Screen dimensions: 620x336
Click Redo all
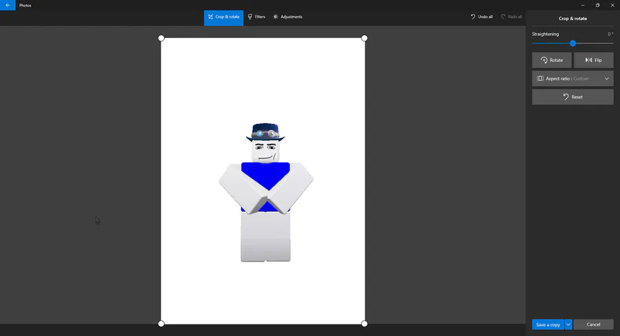pyautogui.click(x=511, y=17)
